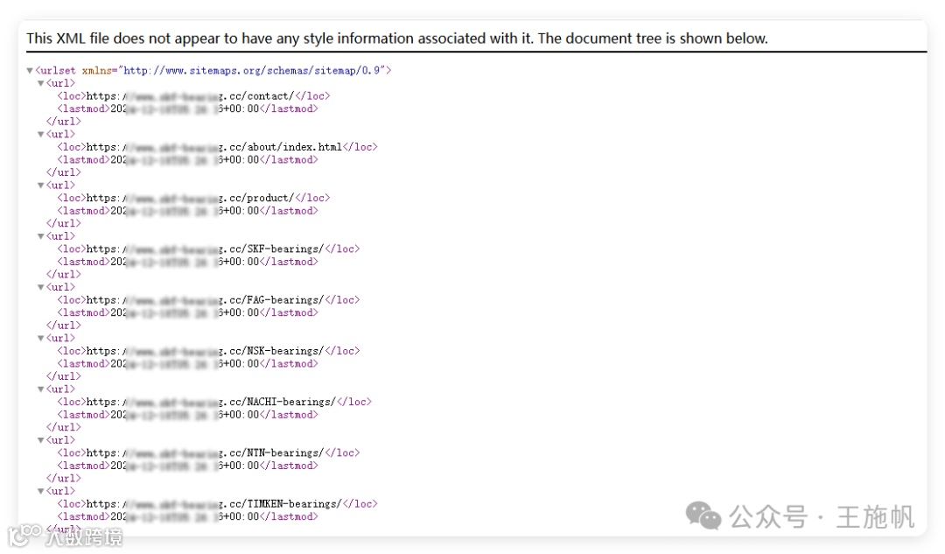This screenshot has height=554, width=945.
Task: Collapse the url entry for NSK-bearings
Action: pos(41,339)
